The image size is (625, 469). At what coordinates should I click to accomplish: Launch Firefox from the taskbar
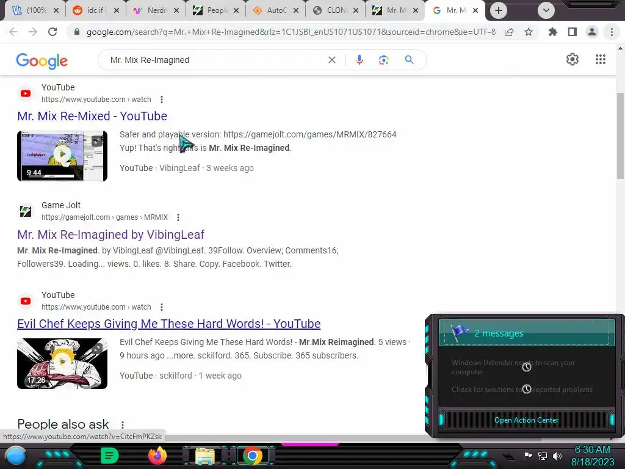point(157,456)
